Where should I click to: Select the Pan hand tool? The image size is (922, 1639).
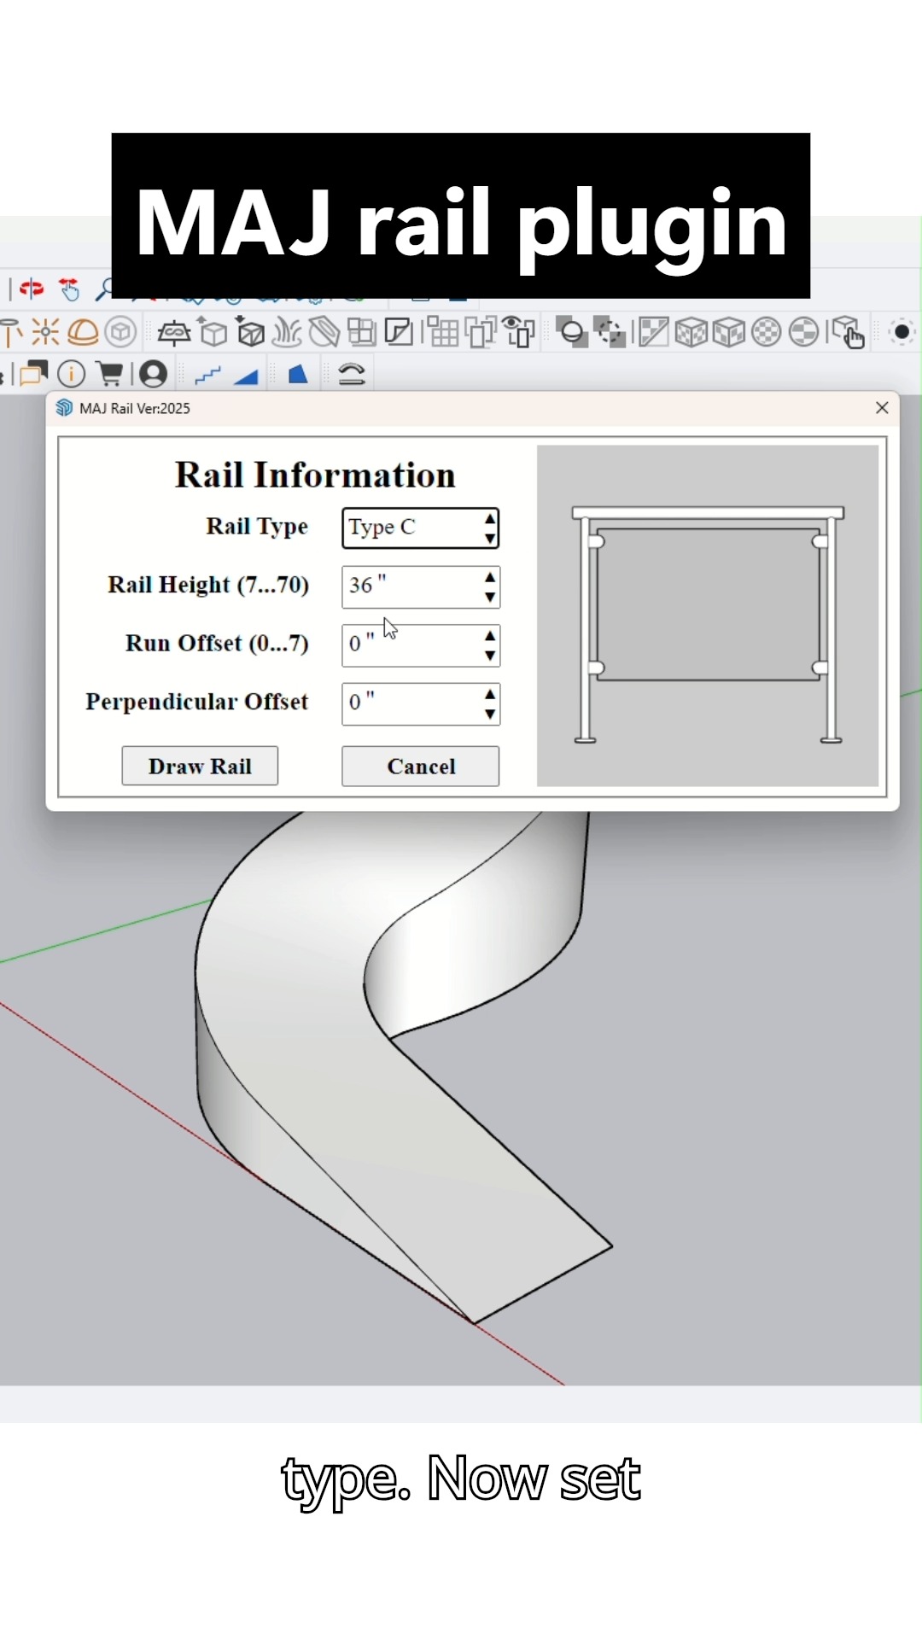click(x=69, y=289)
